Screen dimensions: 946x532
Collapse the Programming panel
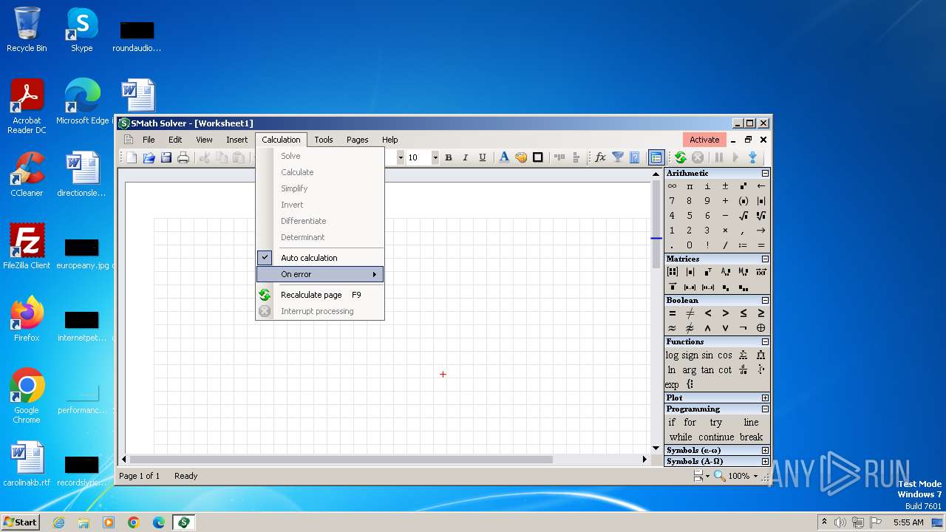point(765,409)
